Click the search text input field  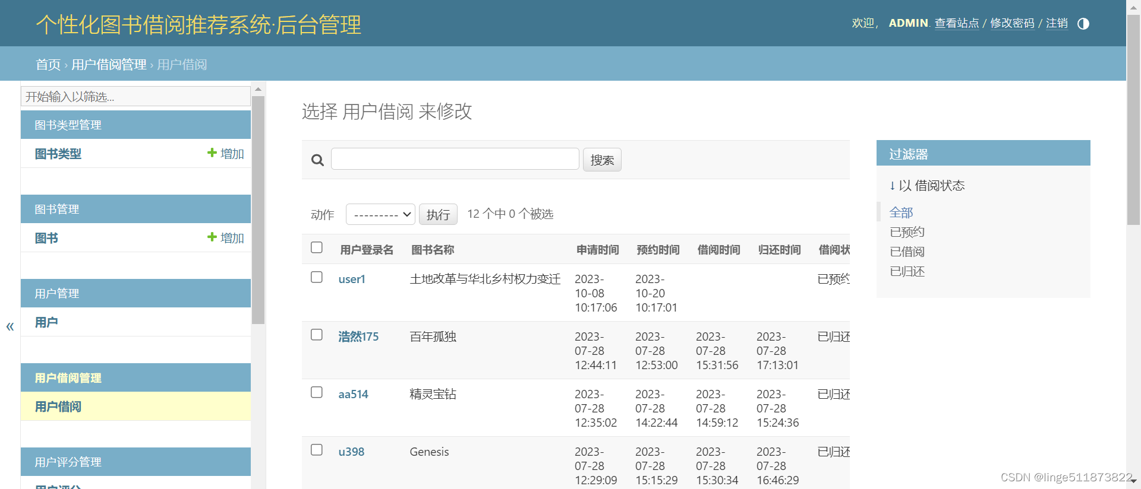pyautogui.click(x=455, y=159)
